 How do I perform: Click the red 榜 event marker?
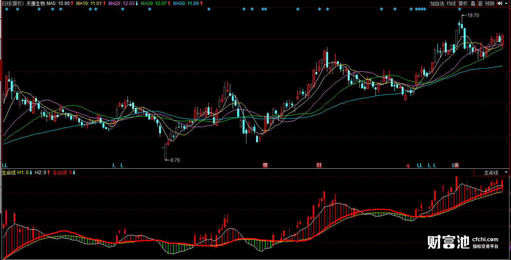[265, 166]
